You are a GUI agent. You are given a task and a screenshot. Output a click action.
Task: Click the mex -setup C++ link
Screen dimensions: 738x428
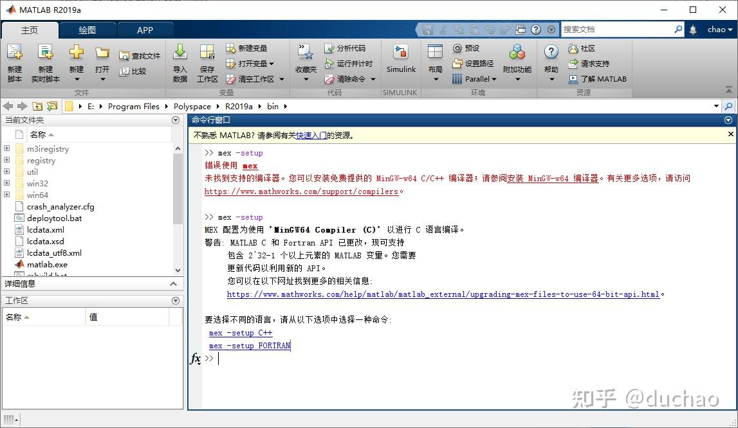tap(241, 332)
